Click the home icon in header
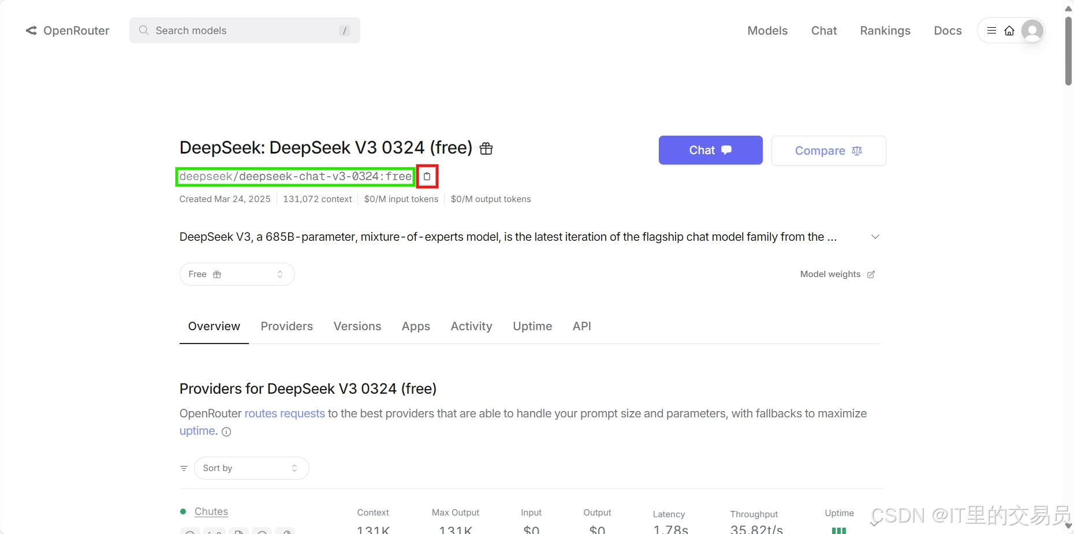 [1009, 31]
